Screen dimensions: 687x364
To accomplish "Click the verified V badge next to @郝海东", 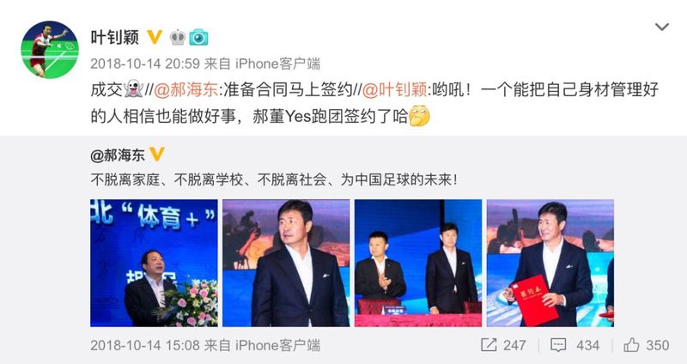I will pos(157,155).
